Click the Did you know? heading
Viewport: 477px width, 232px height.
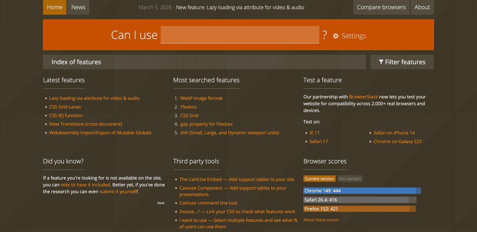[63, 161]
